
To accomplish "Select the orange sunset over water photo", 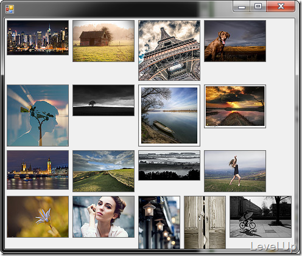I will tap(235, 106).
